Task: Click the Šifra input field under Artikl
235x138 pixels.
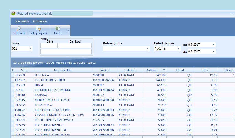Action: tap(49, 46)
